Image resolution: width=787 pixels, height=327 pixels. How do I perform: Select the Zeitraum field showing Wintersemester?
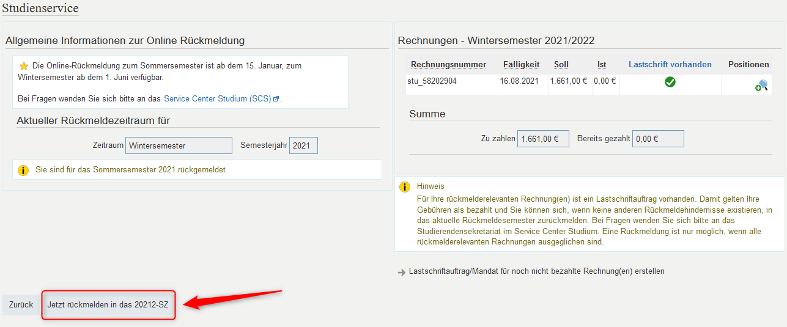(179, 145)
